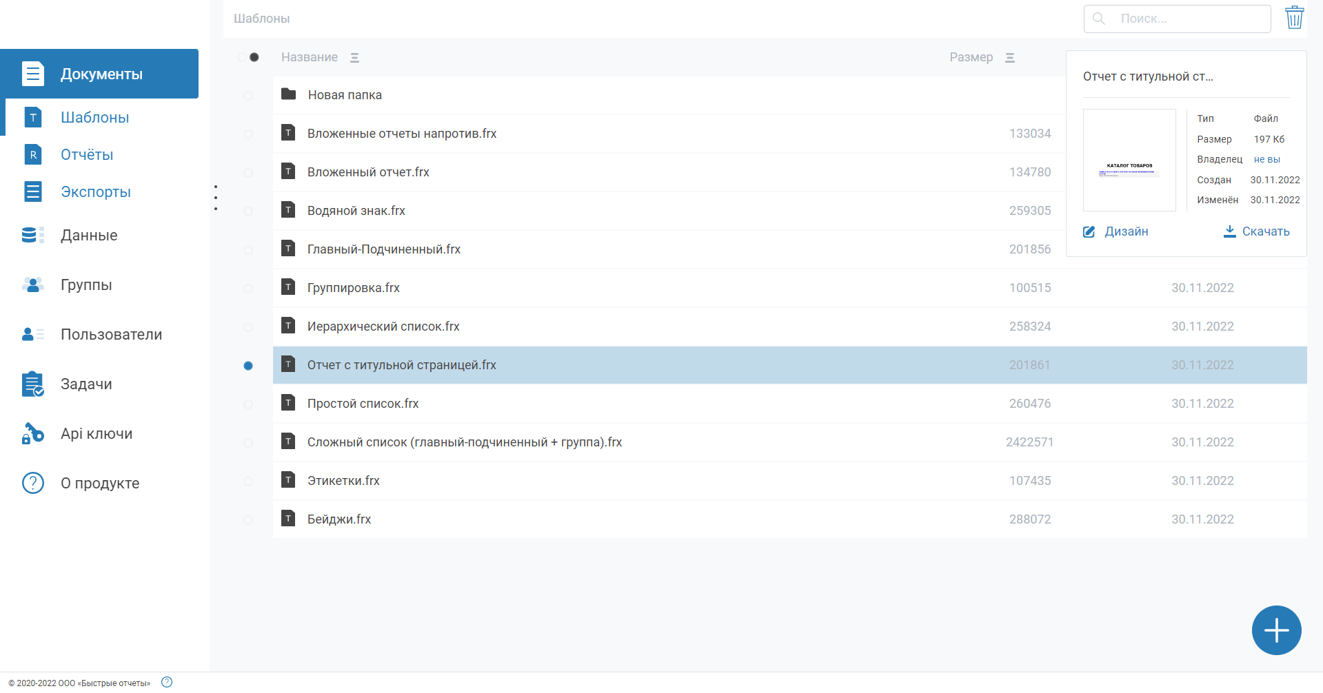Click the Скачать link

[x=1266, y=231]
